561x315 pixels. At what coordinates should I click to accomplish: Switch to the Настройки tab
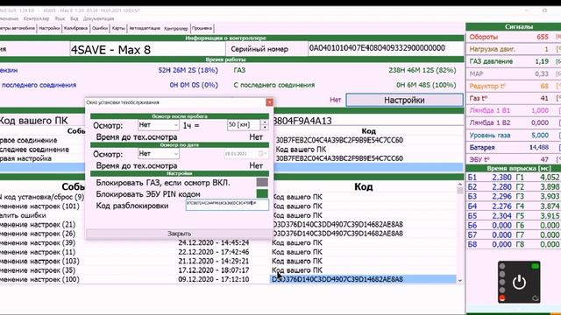[49, 28]
